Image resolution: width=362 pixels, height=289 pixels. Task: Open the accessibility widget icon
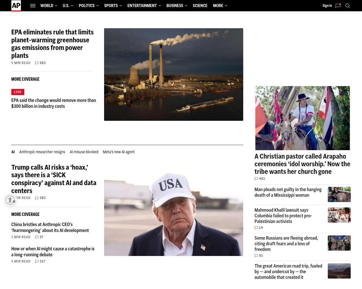point(10,200)
